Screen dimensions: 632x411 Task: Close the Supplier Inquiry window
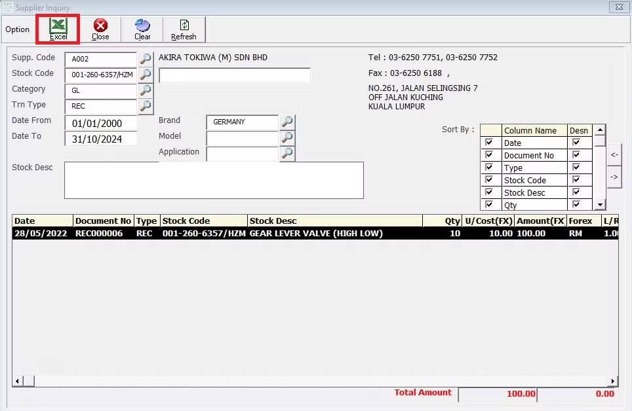click(619, 7)
